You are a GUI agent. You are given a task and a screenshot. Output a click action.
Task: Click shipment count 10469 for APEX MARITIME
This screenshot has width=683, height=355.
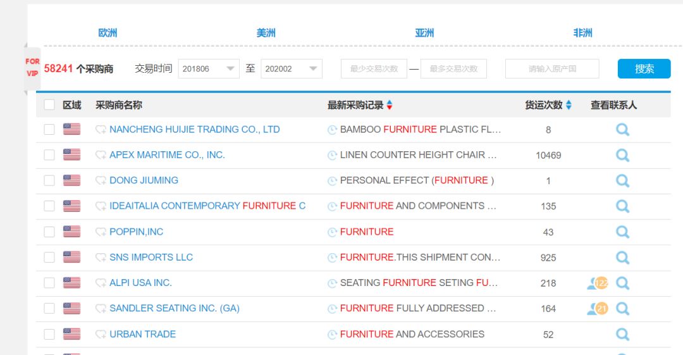[548, 155]
